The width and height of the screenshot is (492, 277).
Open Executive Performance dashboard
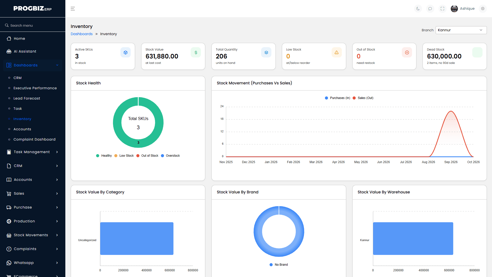35,88
